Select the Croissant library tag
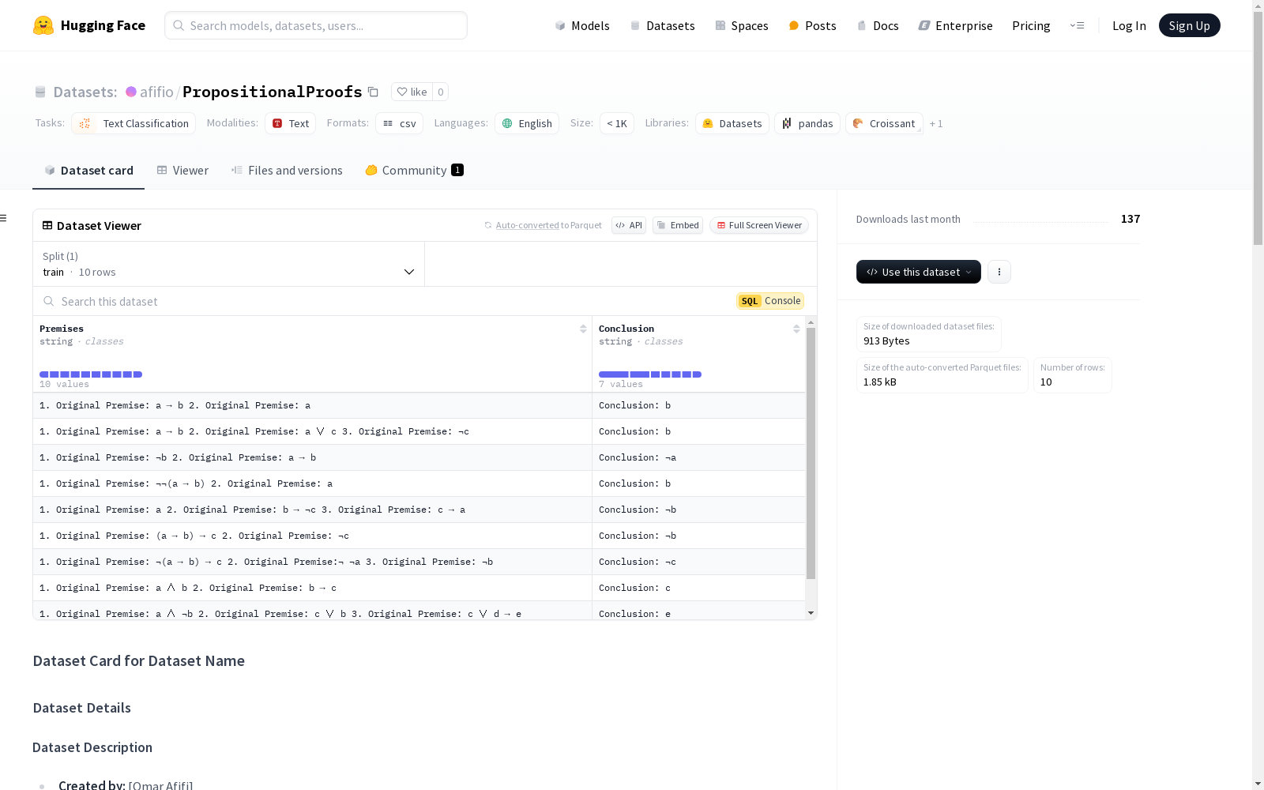Viewport: 1264px width, 790px height. tap(884, 123)
